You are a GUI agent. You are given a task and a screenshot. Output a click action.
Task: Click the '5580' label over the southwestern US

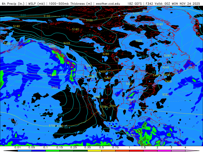[97, 97]
